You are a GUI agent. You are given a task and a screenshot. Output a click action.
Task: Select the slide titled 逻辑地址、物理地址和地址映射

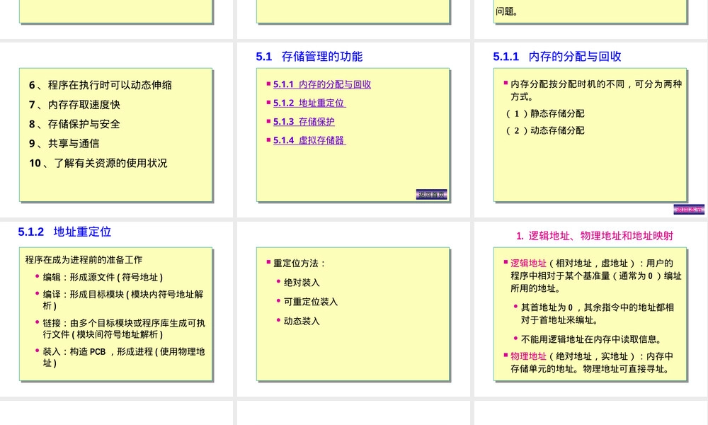click(591, 309)
